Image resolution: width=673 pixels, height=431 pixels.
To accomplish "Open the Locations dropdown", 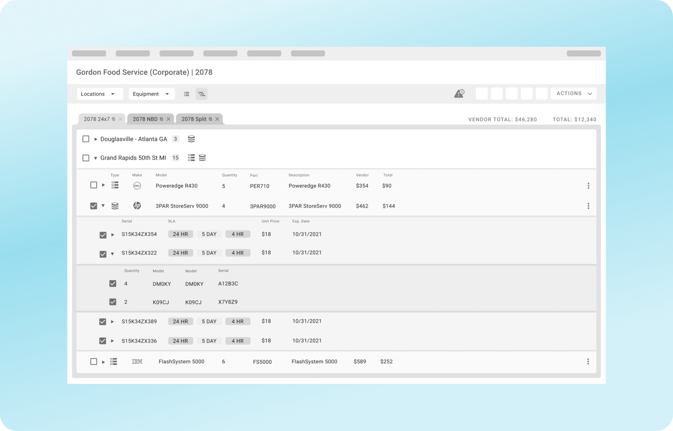I will click(x=100, y=94).
